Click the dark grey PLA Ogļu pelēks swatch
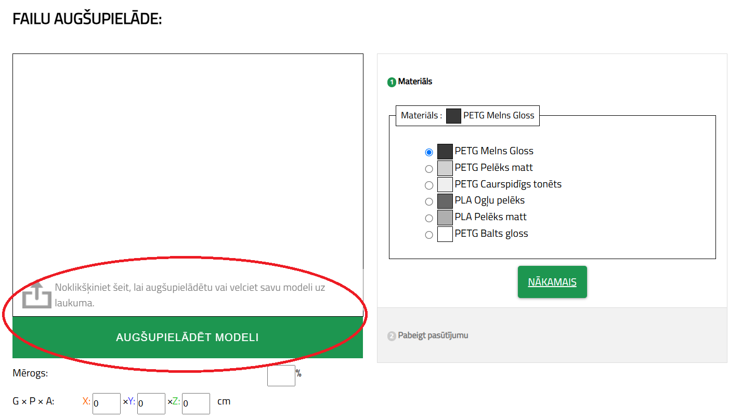Image resolution: width=742 pixels, height=419 pixels. (x=445, y=201)
